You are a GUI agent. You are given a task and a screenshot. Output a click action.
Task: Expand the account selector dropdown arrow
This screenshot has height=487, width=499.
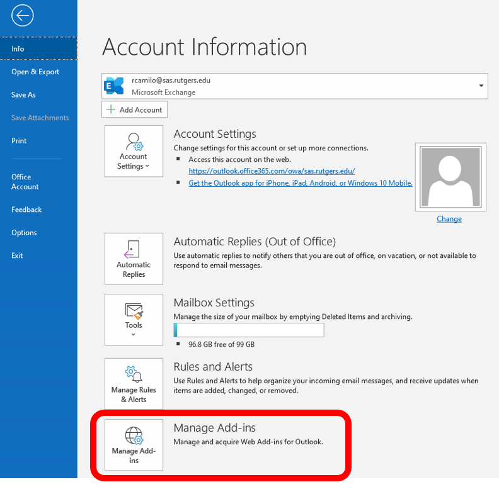pyautogui.click(x=481, y=86)
